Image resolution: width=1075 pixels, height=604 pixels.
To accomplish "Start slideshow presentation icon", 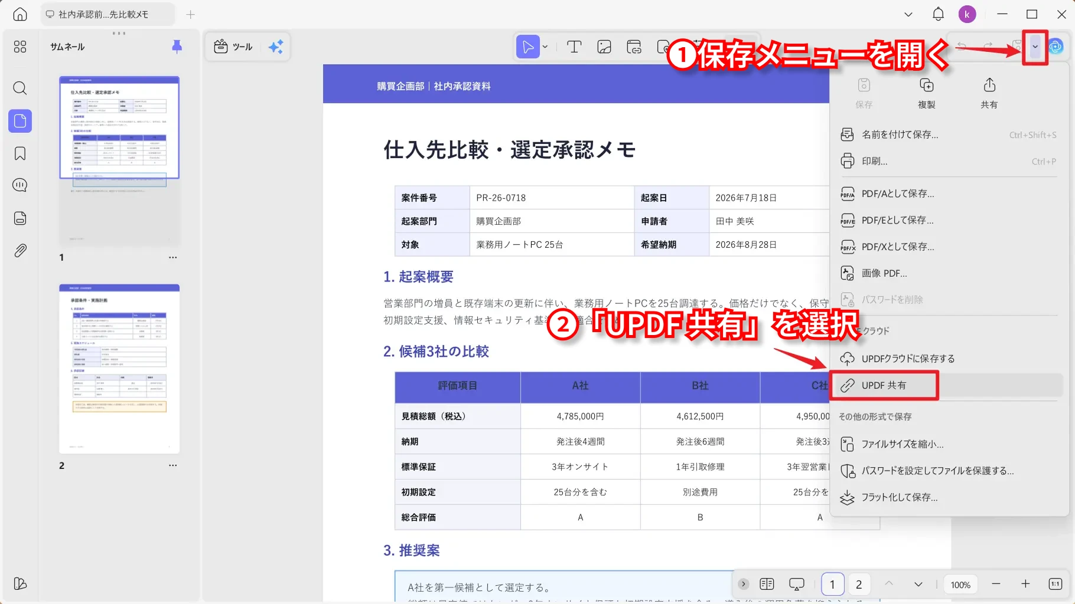I will pyautogui.click(x=797, y=584).
